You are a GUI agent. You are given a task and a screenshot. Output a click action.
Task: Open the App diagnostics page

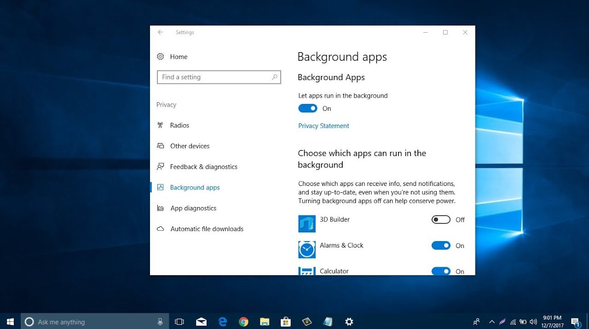(x=193, y=208)
